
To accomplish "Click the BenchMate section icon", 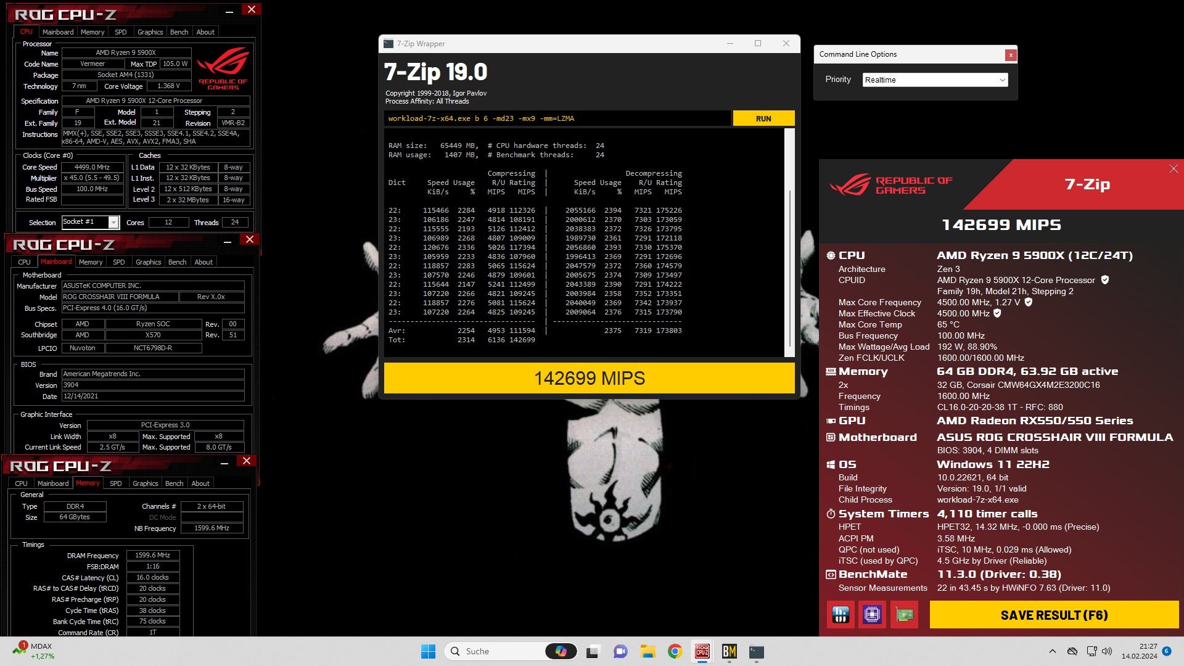I will (x=831, y=574).
